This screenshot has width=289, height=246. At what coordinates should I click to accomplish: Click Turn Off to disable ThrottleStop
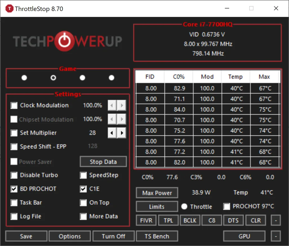pos(113,236)
